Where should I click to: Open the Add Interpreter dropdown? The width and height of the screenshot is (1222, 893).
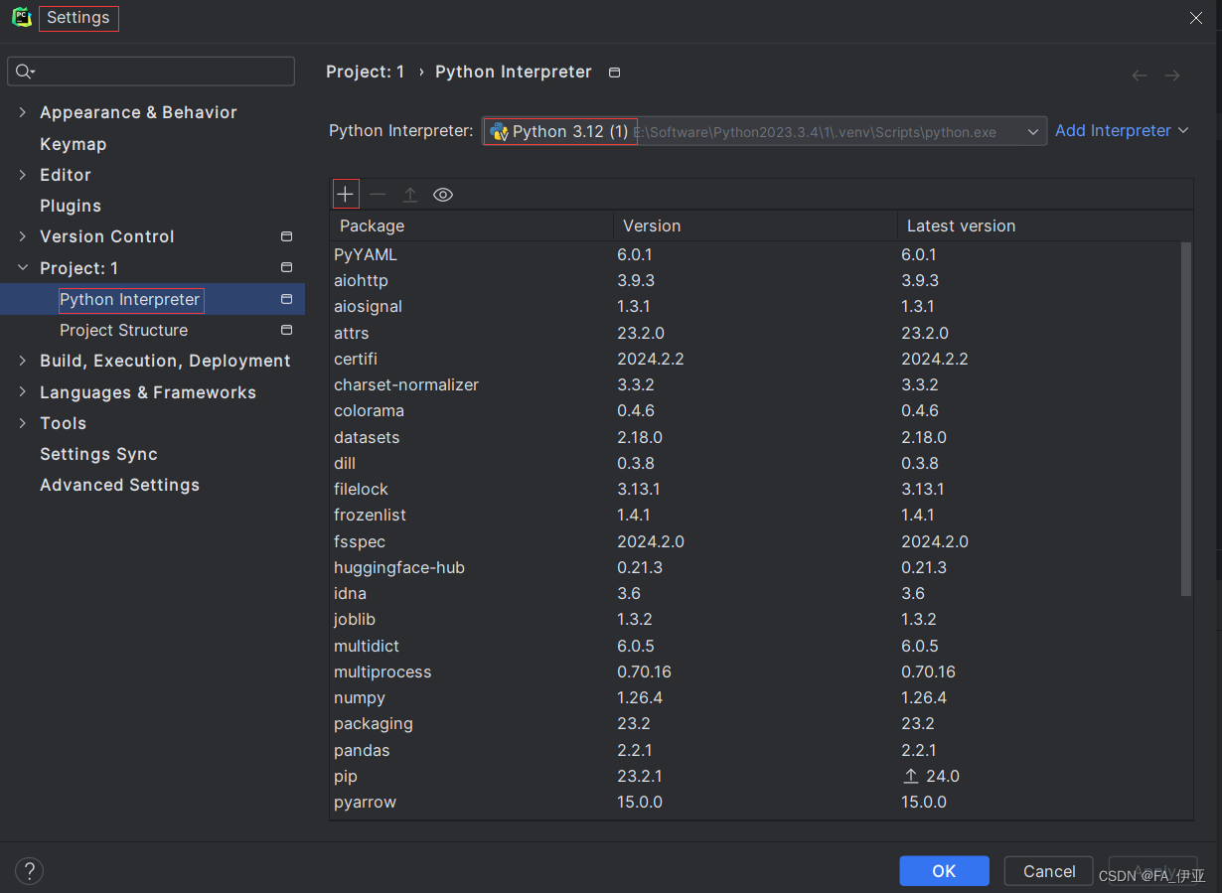coord(1122,131)
